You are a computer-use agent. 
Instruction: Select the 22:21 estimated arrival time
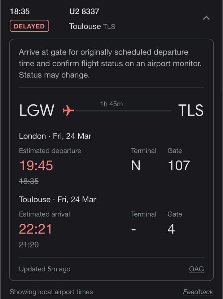click(x=35, y=229)
